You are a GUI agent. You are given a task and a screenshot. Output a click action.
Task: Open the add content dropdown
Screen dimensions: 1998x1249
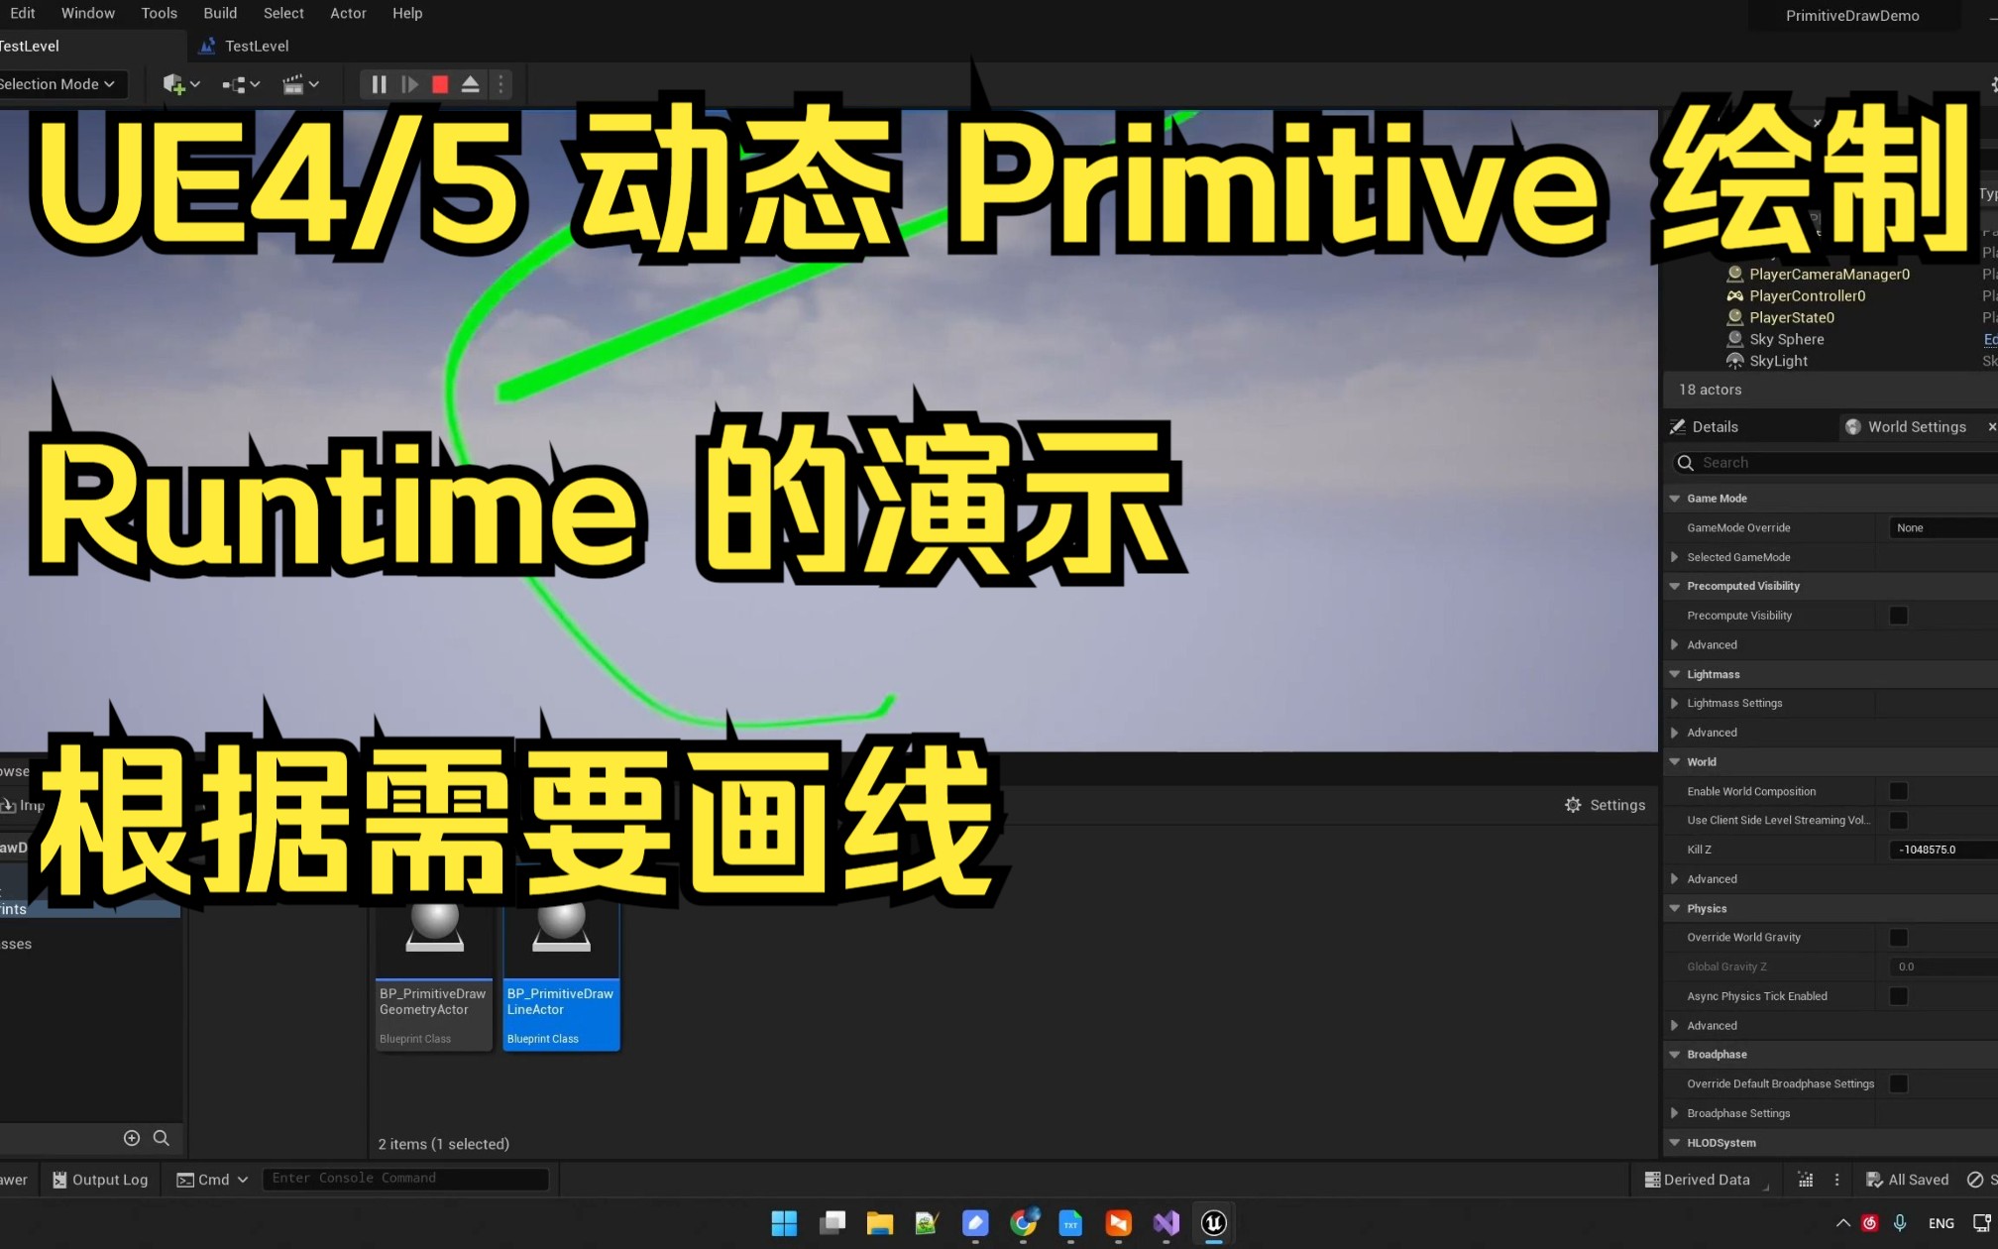point(181,84)
